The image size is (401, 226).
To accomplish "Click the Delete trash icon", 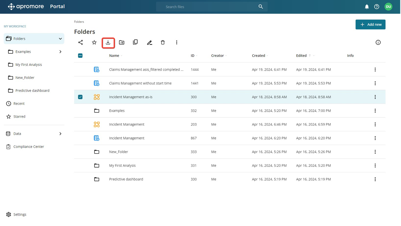I will pos(163,42).
